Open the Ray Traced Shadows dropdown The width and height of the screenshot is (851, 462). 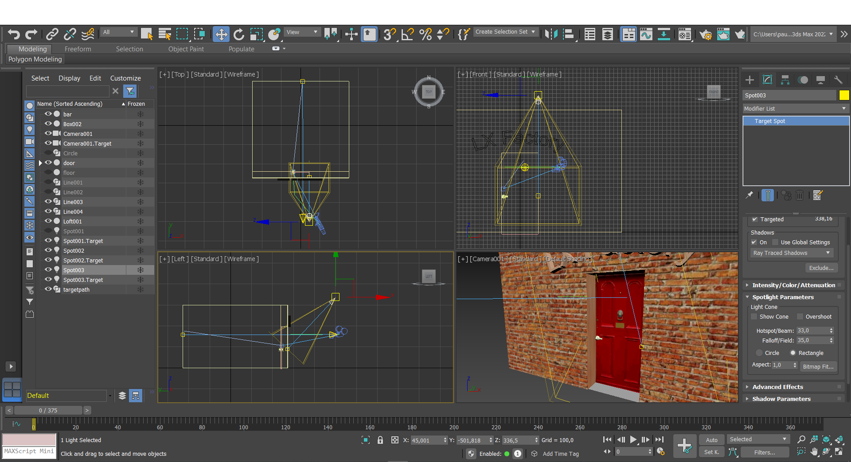tap(792, 253)
